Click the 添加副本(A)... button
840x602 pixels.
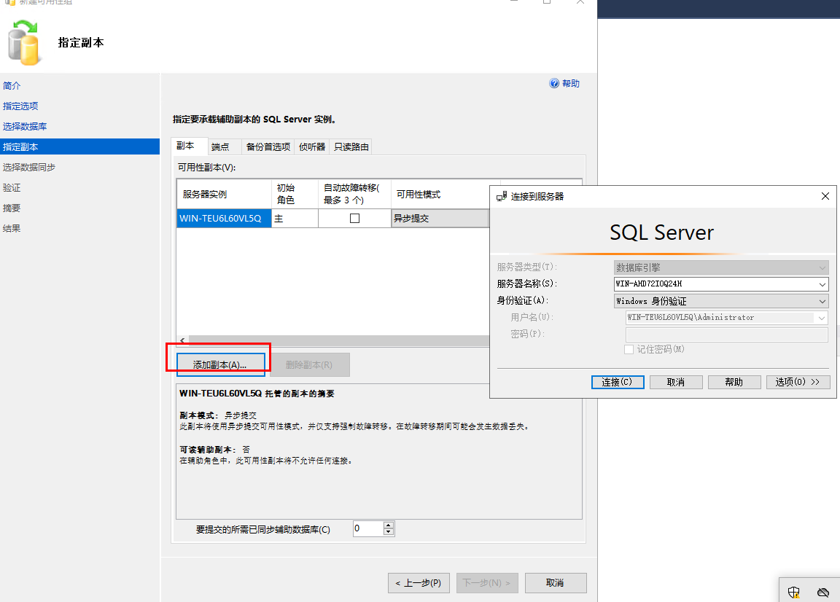click(221, 364)
